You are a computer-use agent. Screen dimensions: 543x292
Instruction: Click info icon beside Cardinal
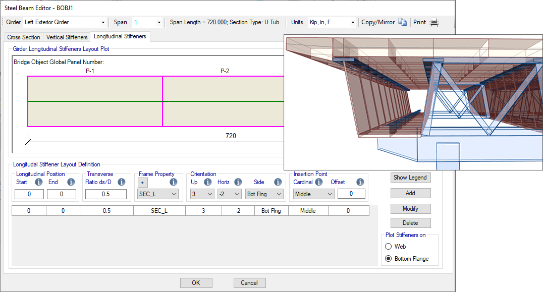point(319,182)
